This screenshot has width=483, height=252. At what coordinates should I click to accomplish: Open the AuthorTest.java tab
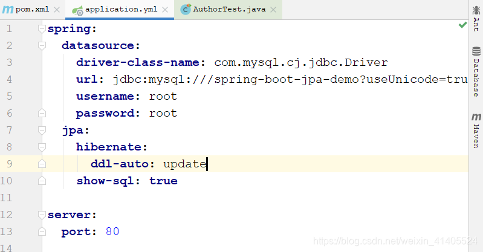click(x=229, y=9)
